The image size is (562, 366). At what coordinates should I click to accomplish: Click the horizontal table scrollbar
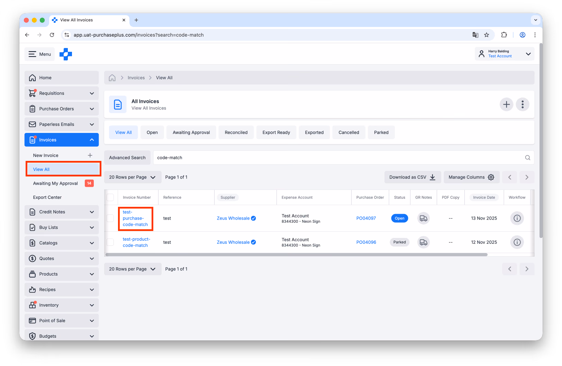[296, 255]
